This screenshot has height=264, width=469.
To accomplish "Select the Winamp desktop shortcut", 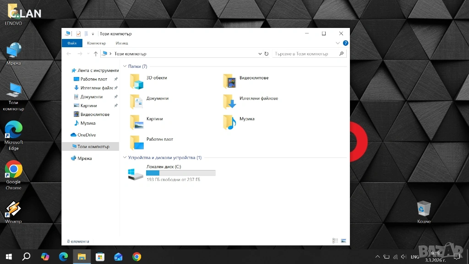I will tap(13, 210).
